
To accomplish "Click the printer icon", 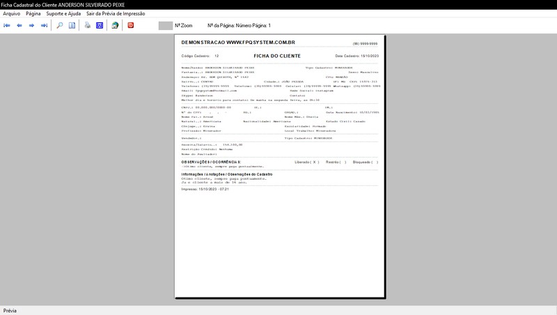I will pos(88,25).
